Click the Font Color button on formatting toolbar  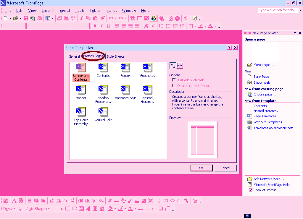coord(210,26)
